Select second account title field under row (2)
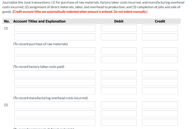This screenshot has height=129, width=192. coord(55,114)
